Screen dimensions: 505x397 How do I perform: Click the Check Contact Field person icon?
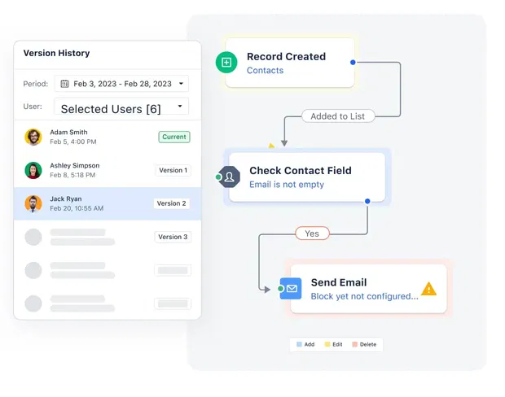(x=230, y=177)
